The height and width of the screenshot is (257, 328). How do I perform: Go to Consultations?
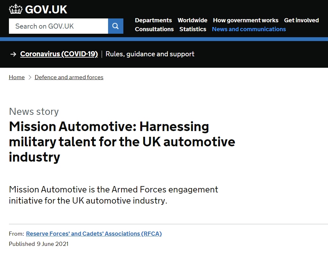pyautogui.click(x=154, y=29)
